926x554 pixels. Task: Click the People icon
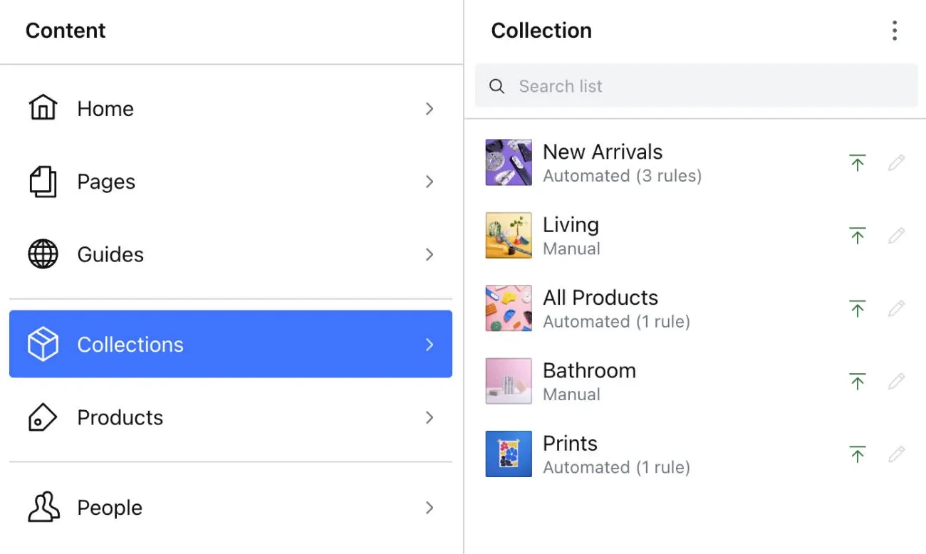[x=43, y=508]
